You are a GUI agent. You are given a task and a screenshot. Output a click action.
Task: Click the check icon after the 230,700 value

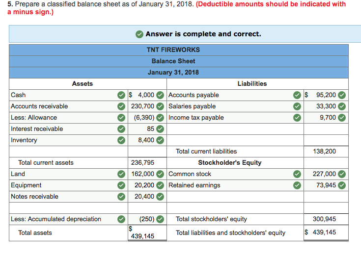point(160,106)
